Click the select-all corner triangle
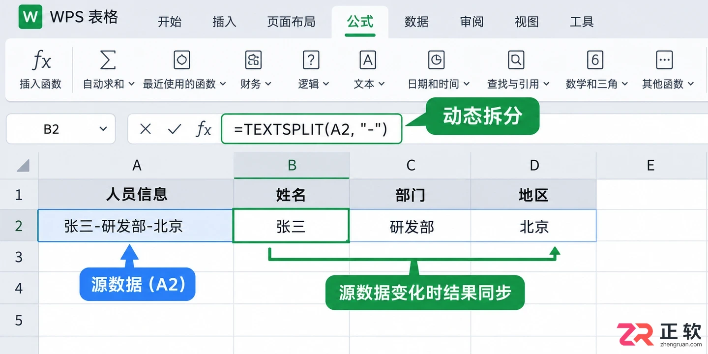 click(x=23, y=166)
